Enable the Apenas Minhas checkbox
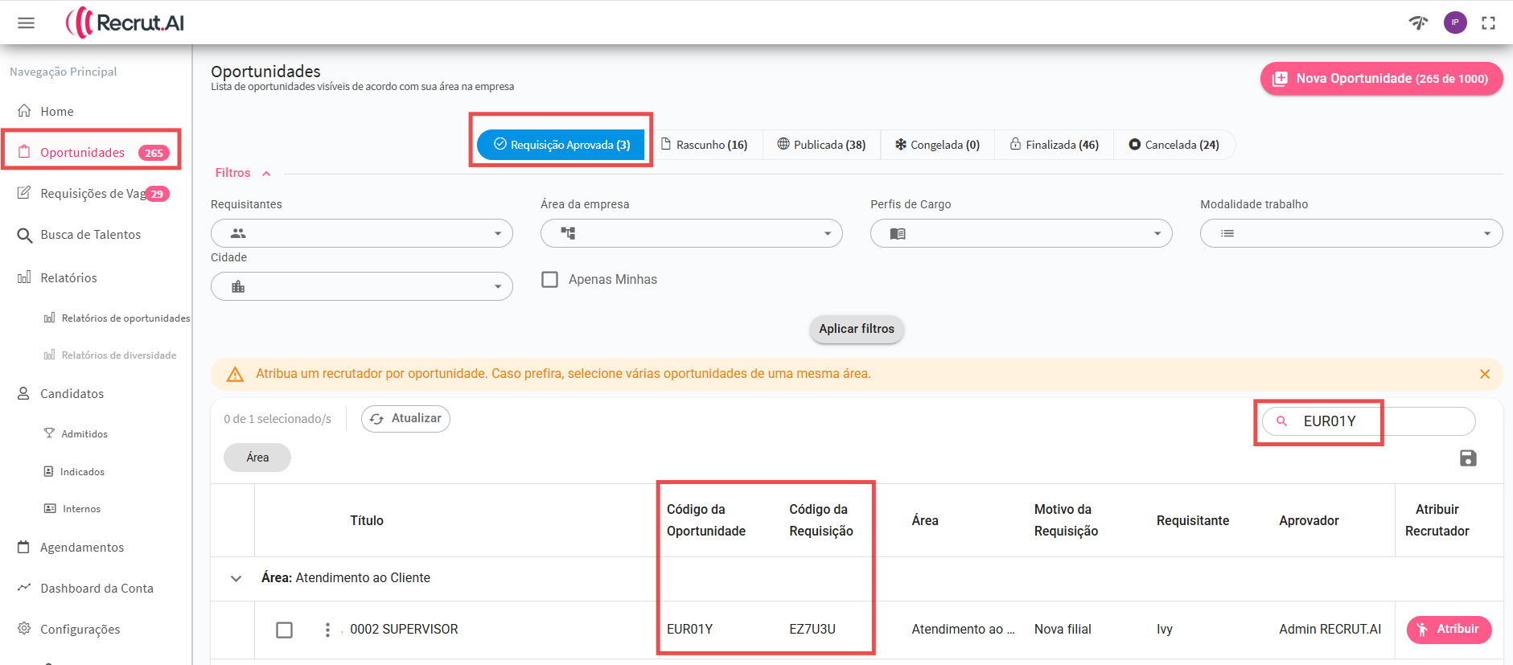1513x665 pixels. point(550,280)
